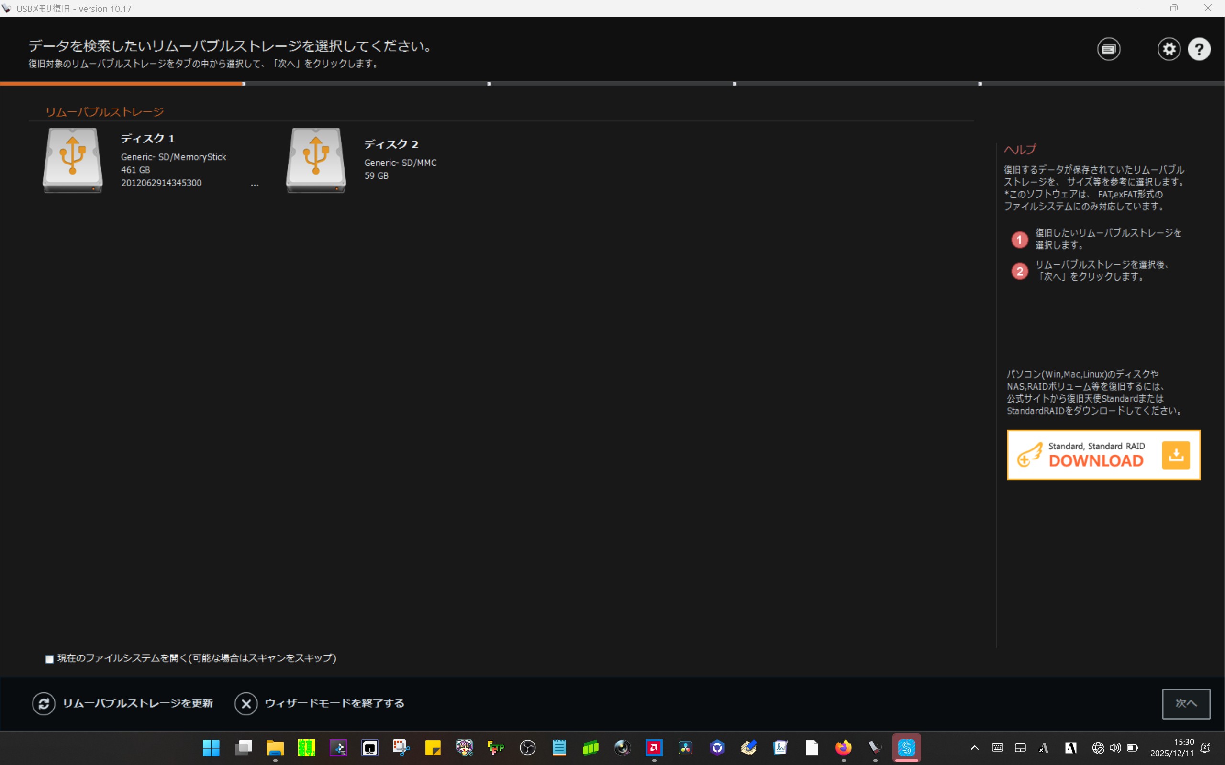Screen dimensions: 1225x765
Task: Show hidden system tray icons chevron
Action: click(x=974, y=748)
